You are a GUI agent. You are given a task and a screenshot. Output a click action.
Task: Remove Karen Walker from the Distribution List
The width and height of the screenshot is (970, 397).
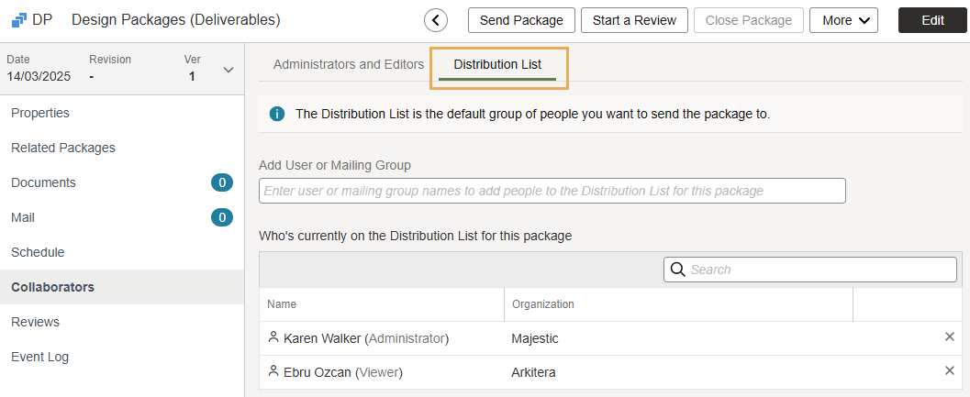coord(950,337)
